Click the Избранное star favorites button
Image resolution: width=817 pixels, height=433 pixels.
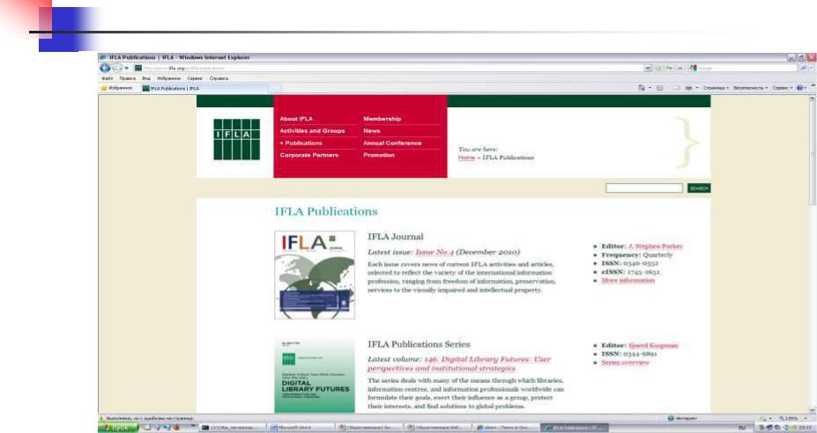(x=116, y=88)
